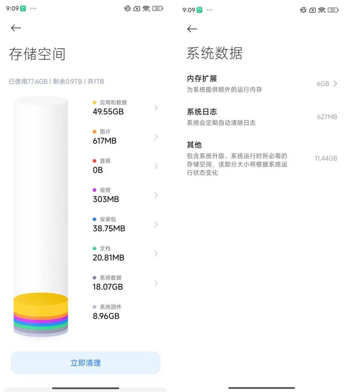Expand 应用和数据 chevron arrow
Viewport: 345px width, 392px height.
156,108
